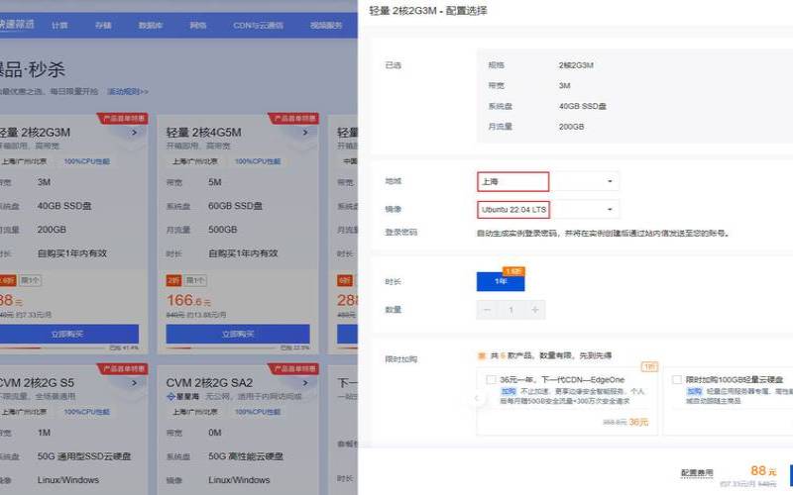
Task: Switch to the 数据库 tab
Action: [151, 25]
